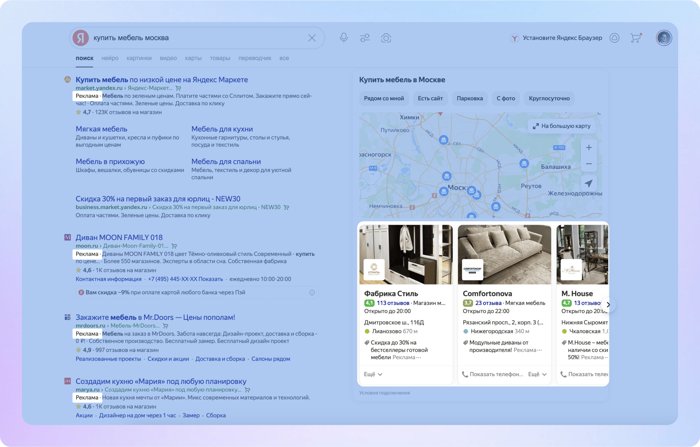Open Фабрика Стиль wardrobe photo

406,254
